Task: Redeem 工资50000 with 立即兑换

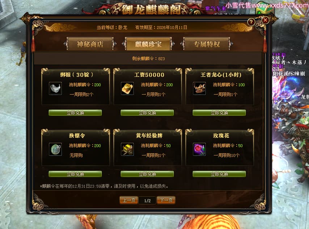Action: (147, 113)
